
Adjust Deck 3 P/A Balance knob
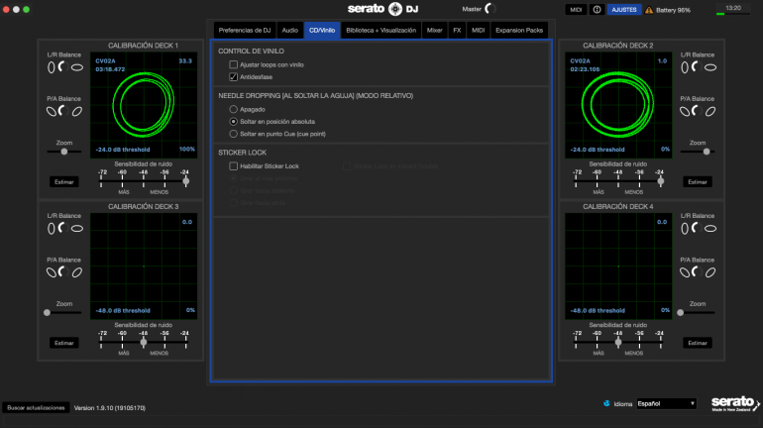click(63, 272)
